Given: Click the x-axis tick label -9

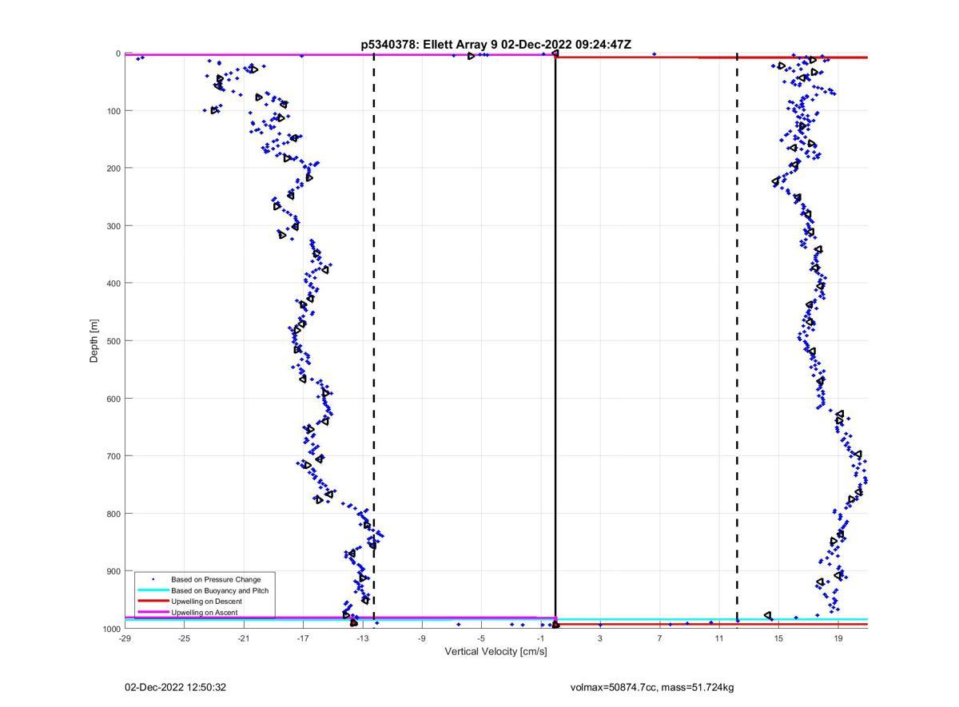Looking at the screenshot, I should 422,638.
